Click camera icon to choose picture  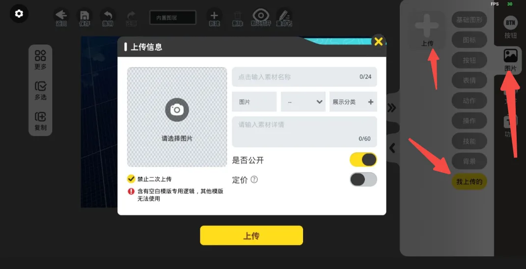point(177,109)
